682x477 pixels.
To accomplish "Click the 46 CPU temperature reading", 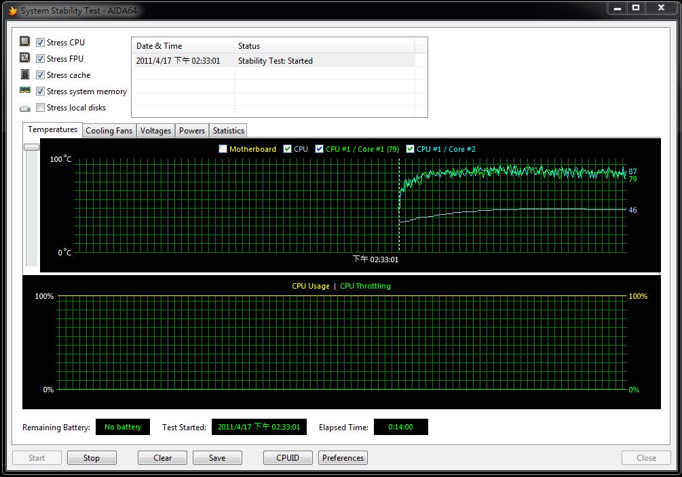I will [633, 210].
